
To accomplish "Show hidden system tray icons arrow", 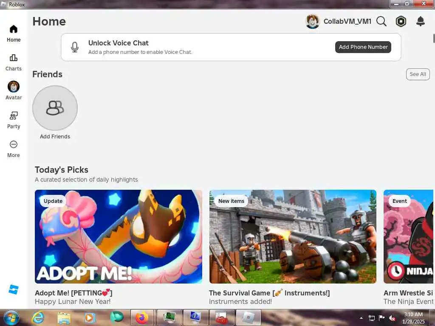I will coord(361,318).
